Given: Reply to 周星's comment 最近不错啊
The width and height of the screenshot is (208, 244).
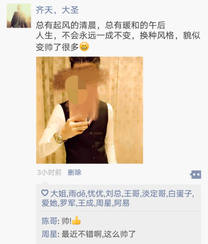Looking at the screenshot, I should [x=98, y=234].
